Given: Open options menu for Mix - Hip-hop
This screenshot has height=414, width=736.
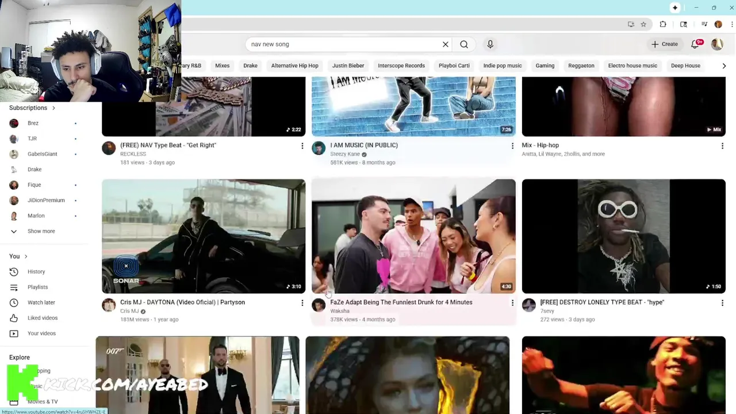Looking at the screenshot, I should click(x=722, y=146).
